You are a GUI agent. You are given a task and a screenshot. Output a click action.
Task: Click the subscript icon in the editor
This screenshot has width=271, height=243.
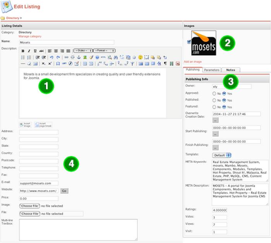pos(44,63)
